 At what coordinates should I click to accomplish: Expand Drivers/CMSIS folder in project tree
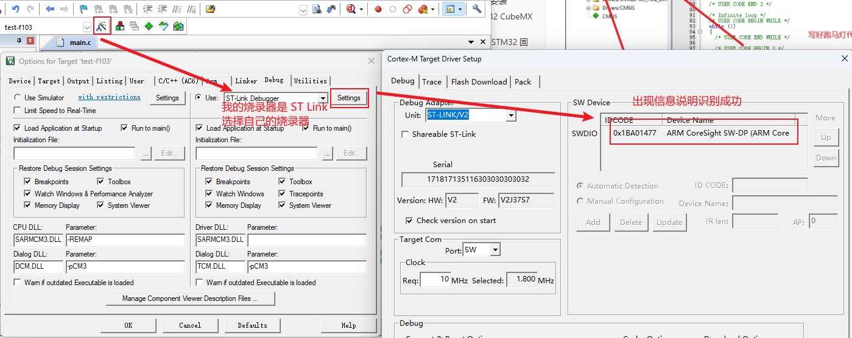[x=589, y=9]
